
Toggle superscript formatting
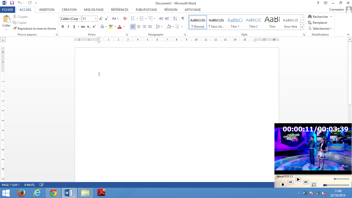pyautogui.click(x=94, y=27)
